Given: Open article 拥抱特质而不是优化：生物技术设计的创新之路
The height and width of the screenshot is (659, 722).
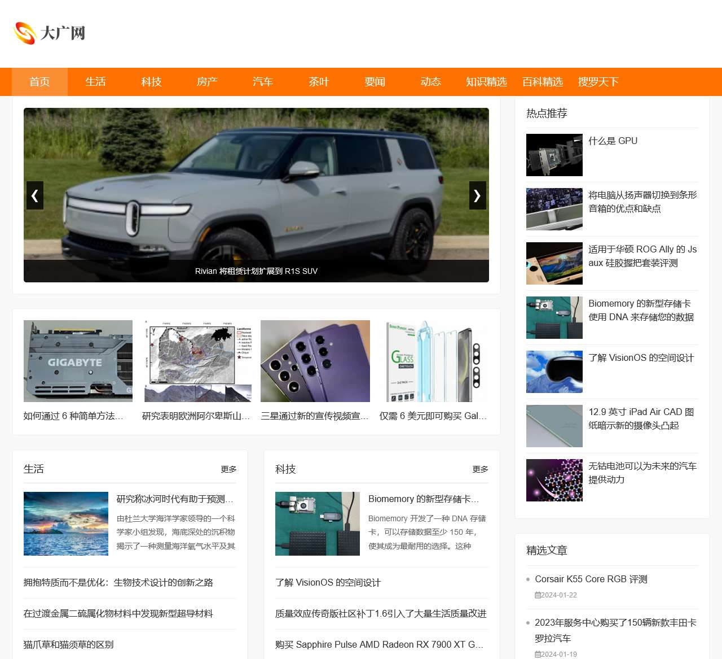Looking at the screenshot, I should point(118,583).
